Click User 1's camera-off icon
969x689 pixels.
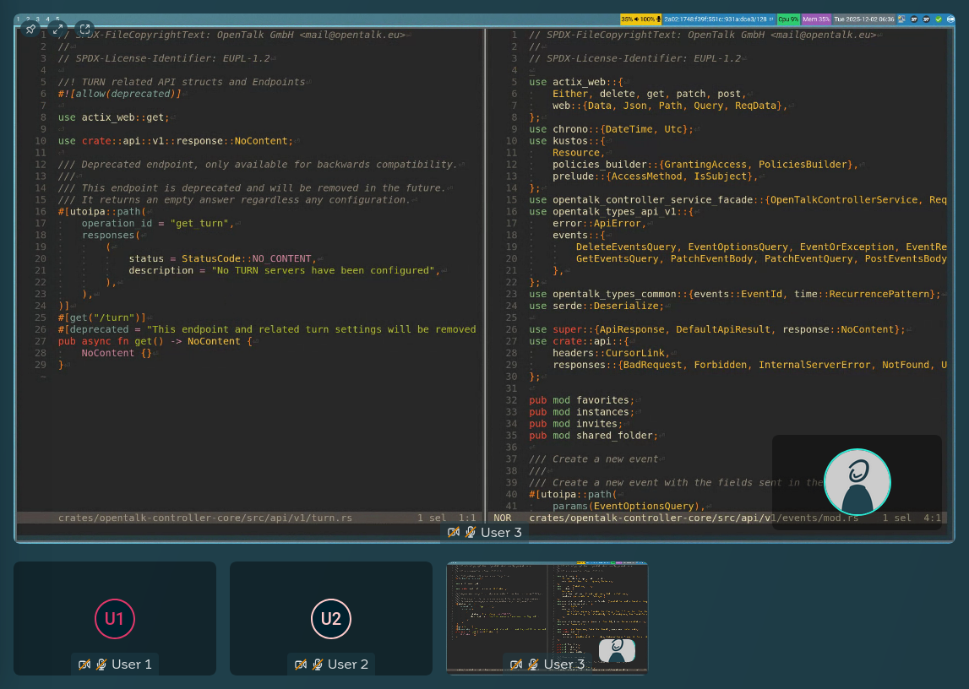pyautogui.click(x=84, y=665)
